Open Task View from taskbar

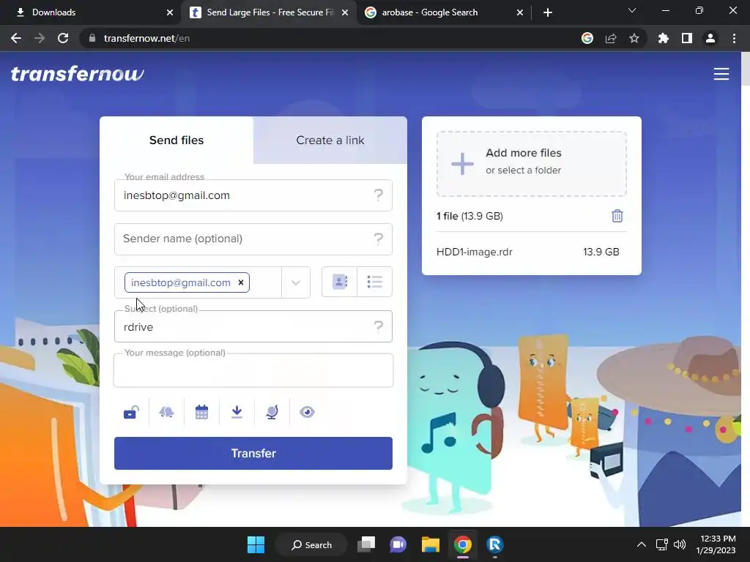366,544
